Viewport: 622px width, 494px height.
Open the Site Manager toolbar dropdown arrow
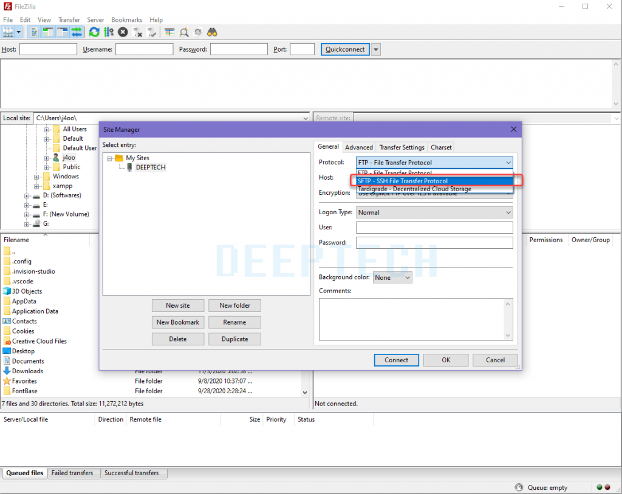pos(19,32)
